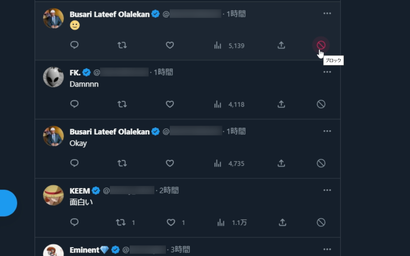Image resolution: width=410 pixels, height=256 pixels.
Task: Open more options on FK.'s tweet
Action: (x=327, y=72)
